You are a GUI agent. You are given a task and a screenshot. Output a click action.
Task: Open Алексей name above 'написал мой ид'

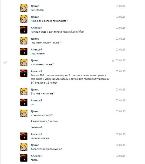pos(36,134)
